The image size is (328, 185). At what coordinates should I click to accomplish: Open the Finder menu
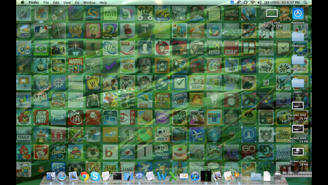pos(34,3)
